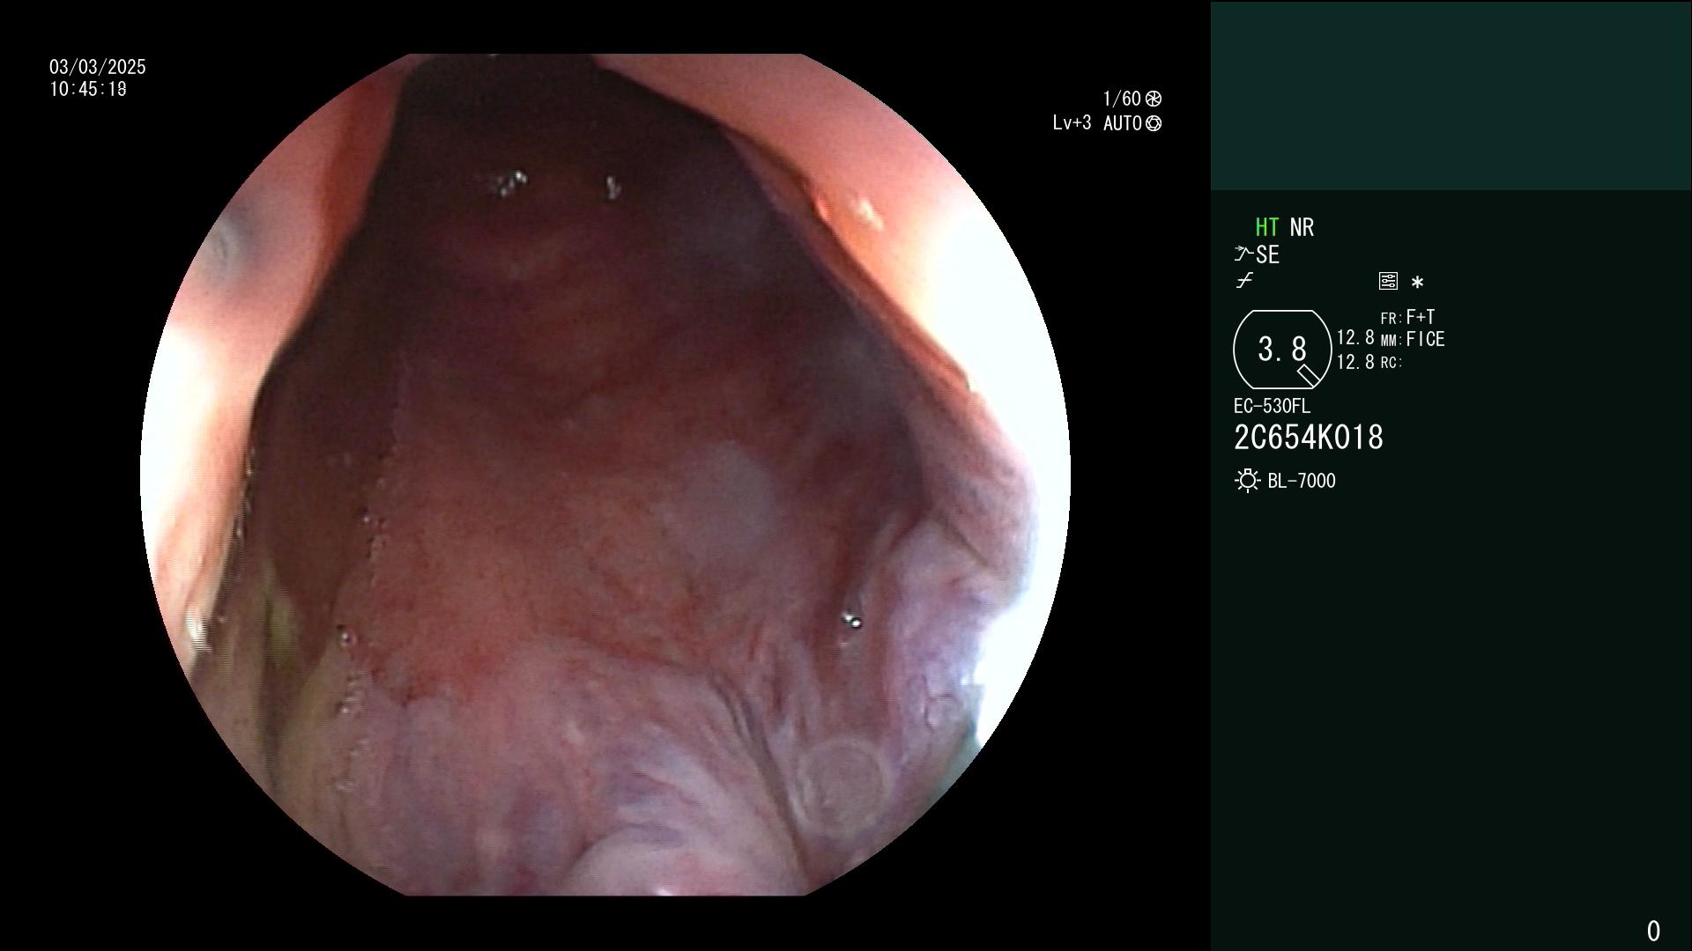
Task: Click the asterisk indicator icon
Action: tap(1417, 282)
